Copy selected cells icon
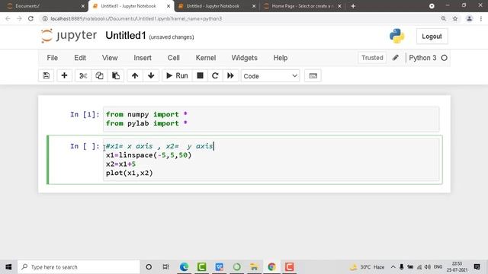This screenshot has height=274, width=488. click(99, 76)
